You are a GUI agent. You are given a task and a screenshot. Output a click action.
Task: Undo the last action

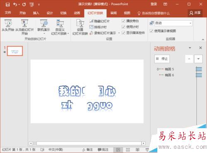15,5
